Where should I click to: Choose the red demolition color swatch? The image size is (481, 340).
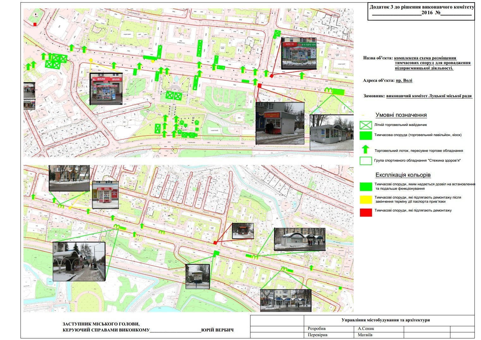(x=366, y=212)
